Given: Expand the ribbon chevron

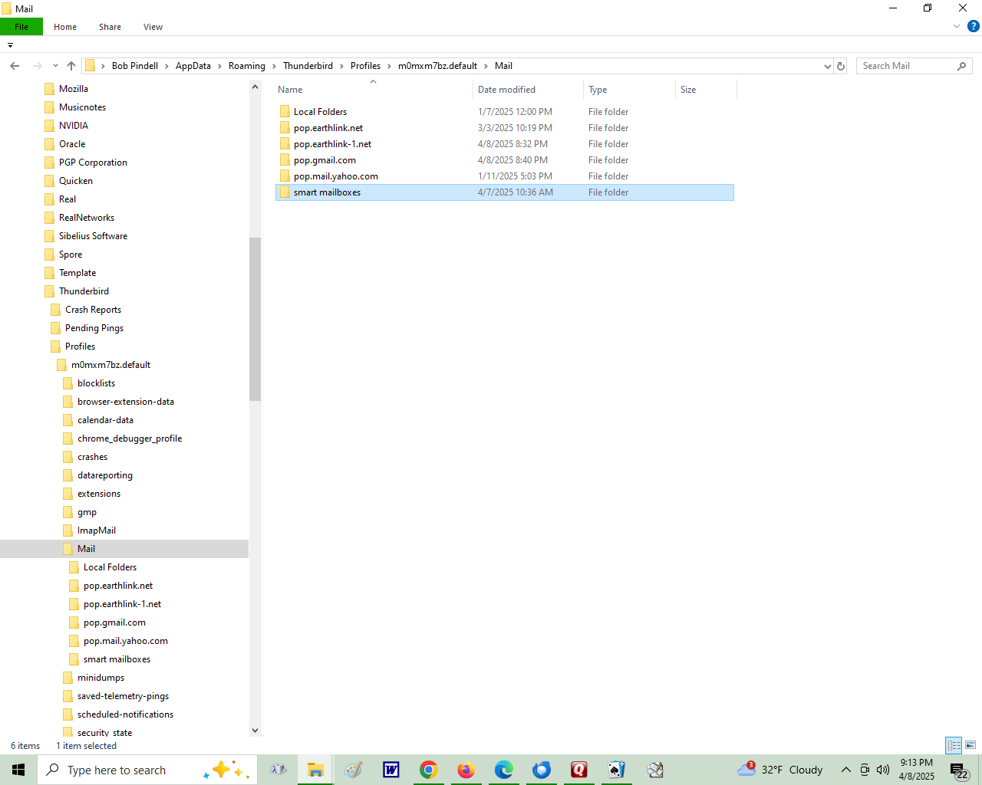Looking at the screenshot, I should coord(957,26).
